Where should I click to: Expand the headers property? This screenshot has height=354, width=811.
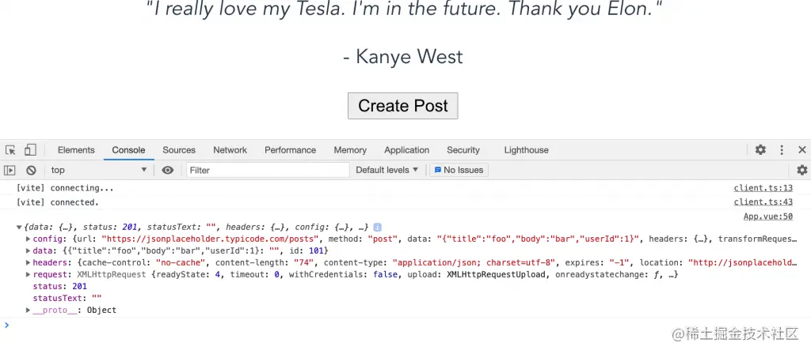(x=29, y=262)
